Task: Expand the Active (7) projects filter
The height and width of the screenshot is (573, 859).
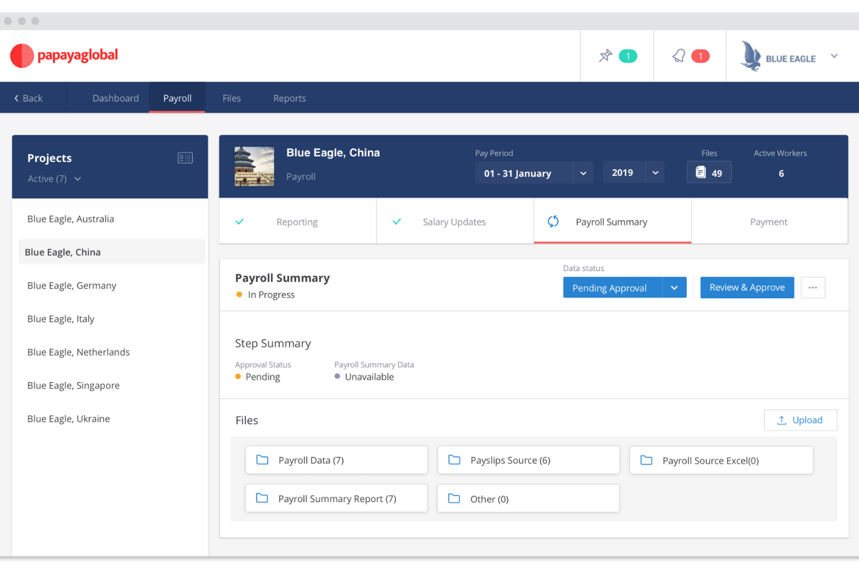Action: (x=55, y=179)
